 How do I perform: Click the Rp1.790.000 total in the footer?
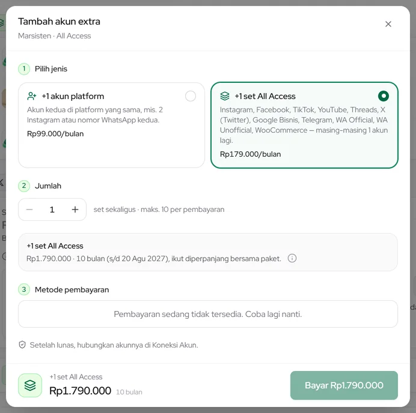pyautogui.click(x=80, y=390)
